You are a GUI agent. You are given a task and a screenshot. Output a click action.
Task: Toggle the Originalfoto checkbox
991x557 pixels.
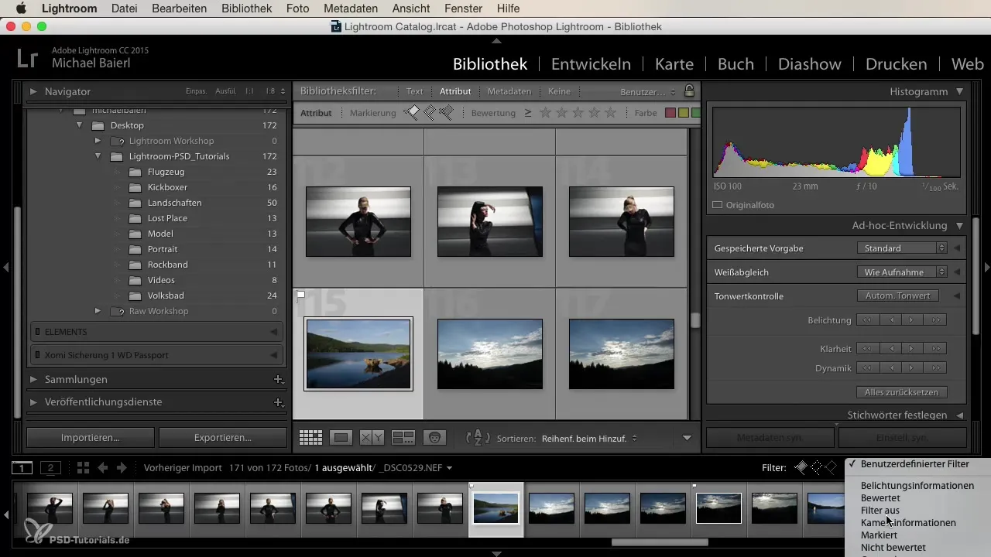coord(718,205)
